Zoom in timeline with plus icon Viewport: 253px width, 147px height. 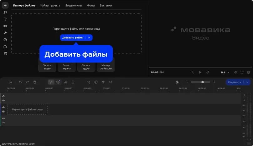[214, 82]
